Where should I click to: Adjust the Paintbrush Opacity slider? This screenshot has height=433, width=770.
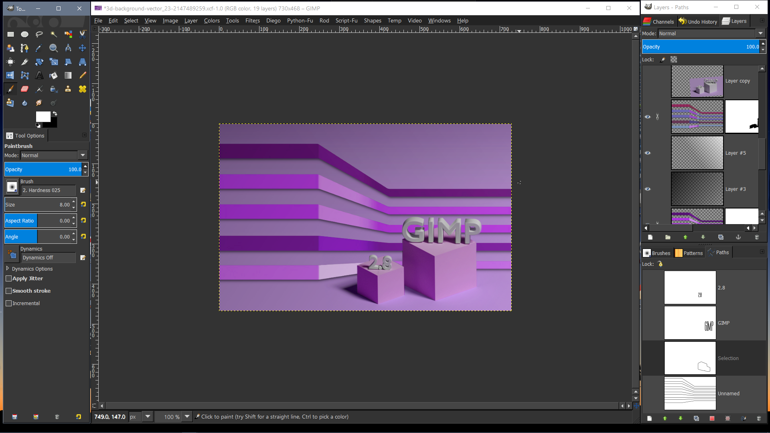point(43,170)
